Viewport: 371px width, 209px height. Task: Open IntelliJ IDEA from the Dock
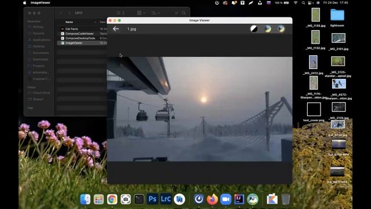coord(239,199)
